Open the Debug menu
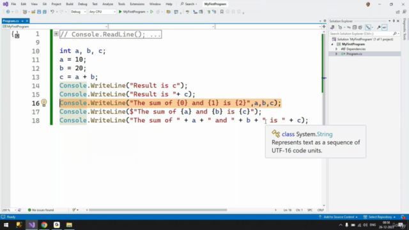 click(x=82, y=4)
